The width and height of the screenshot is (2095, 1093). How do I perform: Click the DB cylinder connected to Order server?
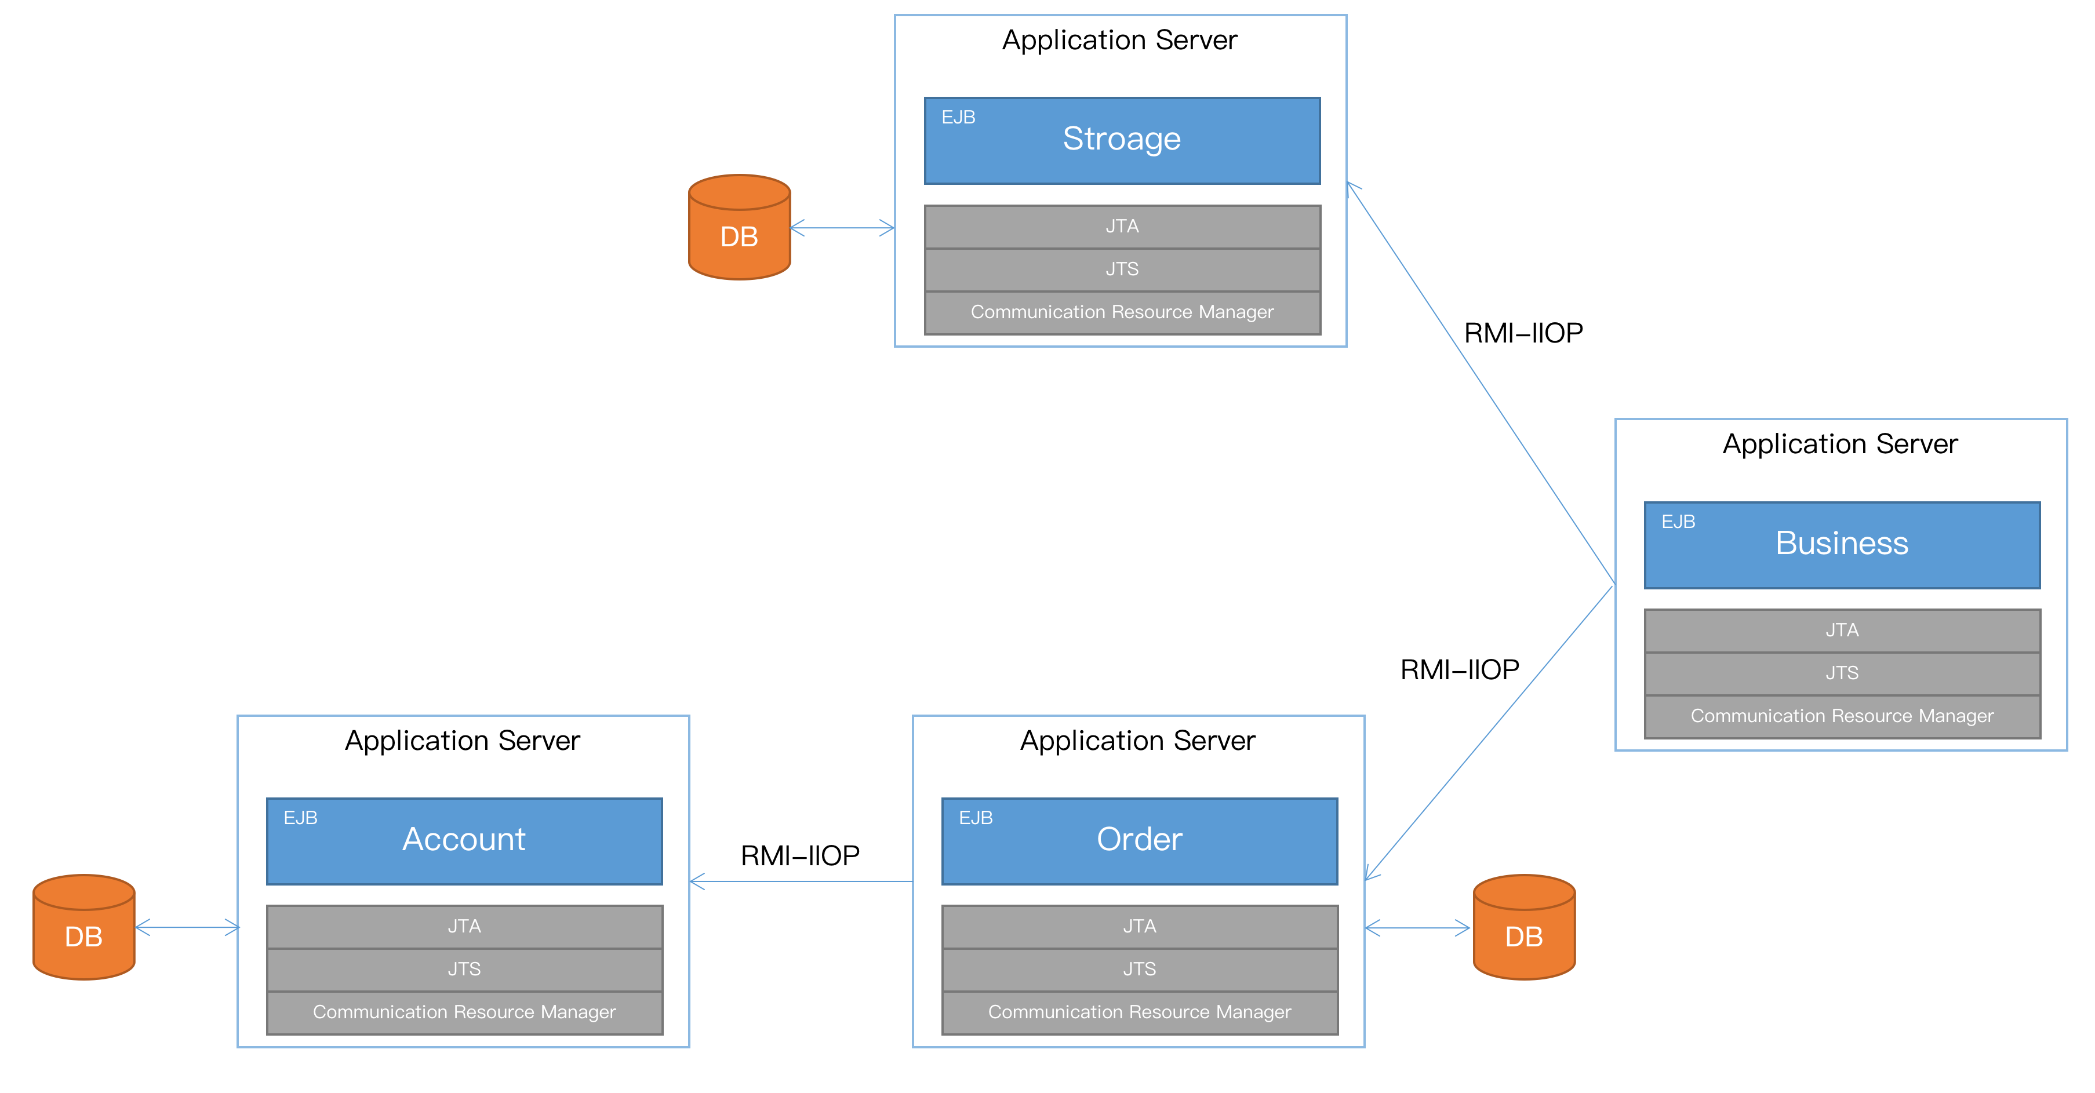1524,927
